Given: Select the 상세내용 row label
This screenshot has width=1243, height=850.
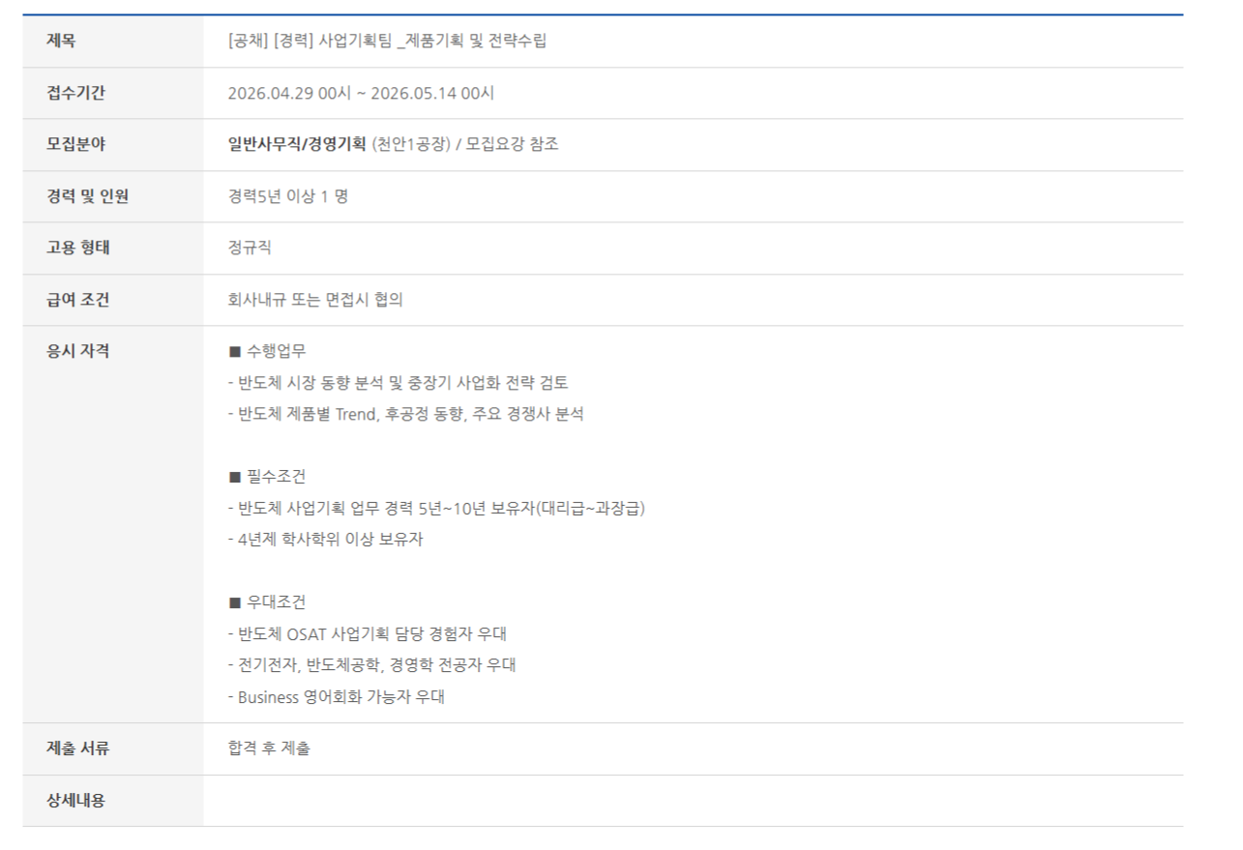Looking at the screenshot, I should pos(75,801).
